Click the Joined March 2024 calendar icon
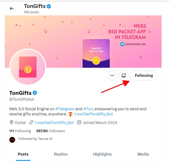 [x=79, y=123]
